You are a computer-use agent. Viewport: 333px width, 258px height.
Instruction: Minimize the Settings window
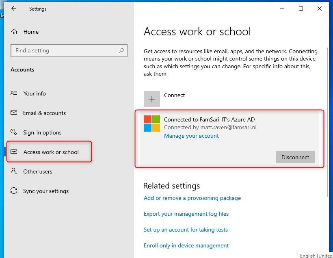pos(282,9)
